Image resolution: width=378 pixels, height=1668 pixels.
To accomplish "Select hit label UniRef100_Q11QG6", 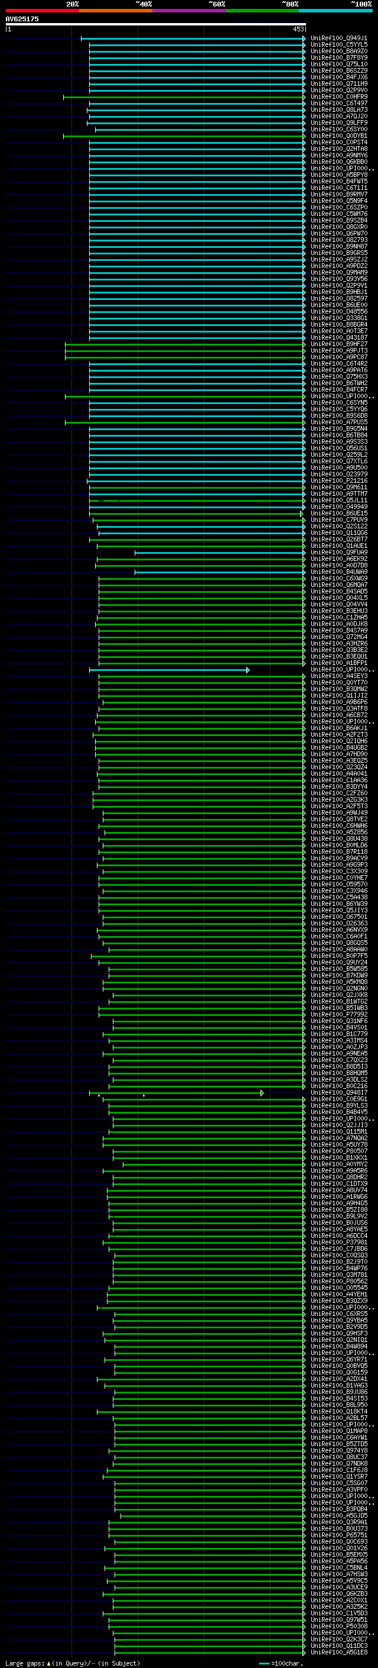I will click(x=339, y=533).
